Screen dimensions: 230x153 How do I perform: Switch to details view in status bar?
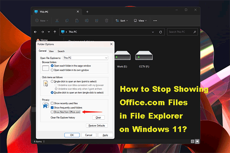pyautogui.click(x=192, y=141)
